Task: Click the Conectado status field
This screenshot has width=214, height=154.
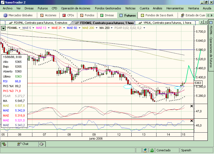Action: coord(167,150)
